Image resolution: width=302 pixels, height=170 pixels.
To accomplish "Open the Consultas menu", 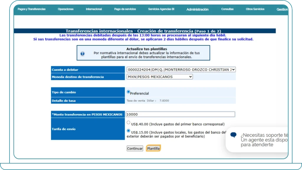I will [227, 9].
